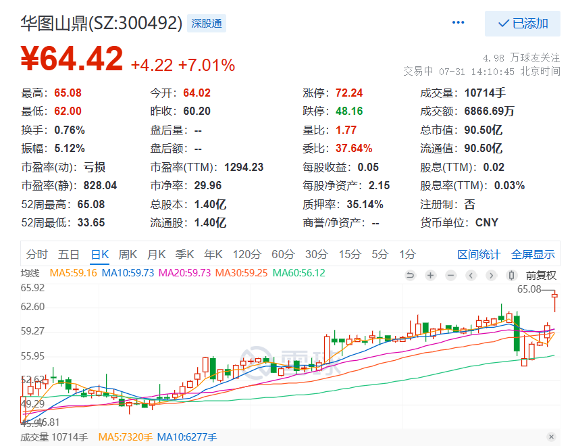Select the 日K chart tab
Image resolution: width=574 pixels, height=446 pixels.
point(100,254)
